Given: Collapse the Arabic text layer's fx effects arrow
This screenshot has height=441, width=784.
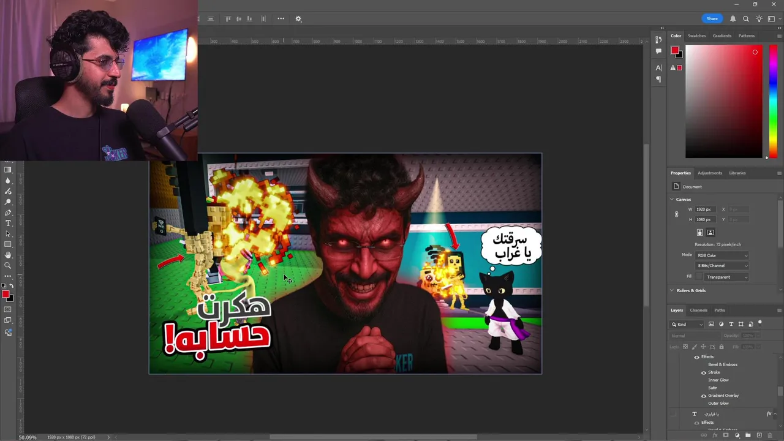Looking at the screenshot, I should coord(775,414).
